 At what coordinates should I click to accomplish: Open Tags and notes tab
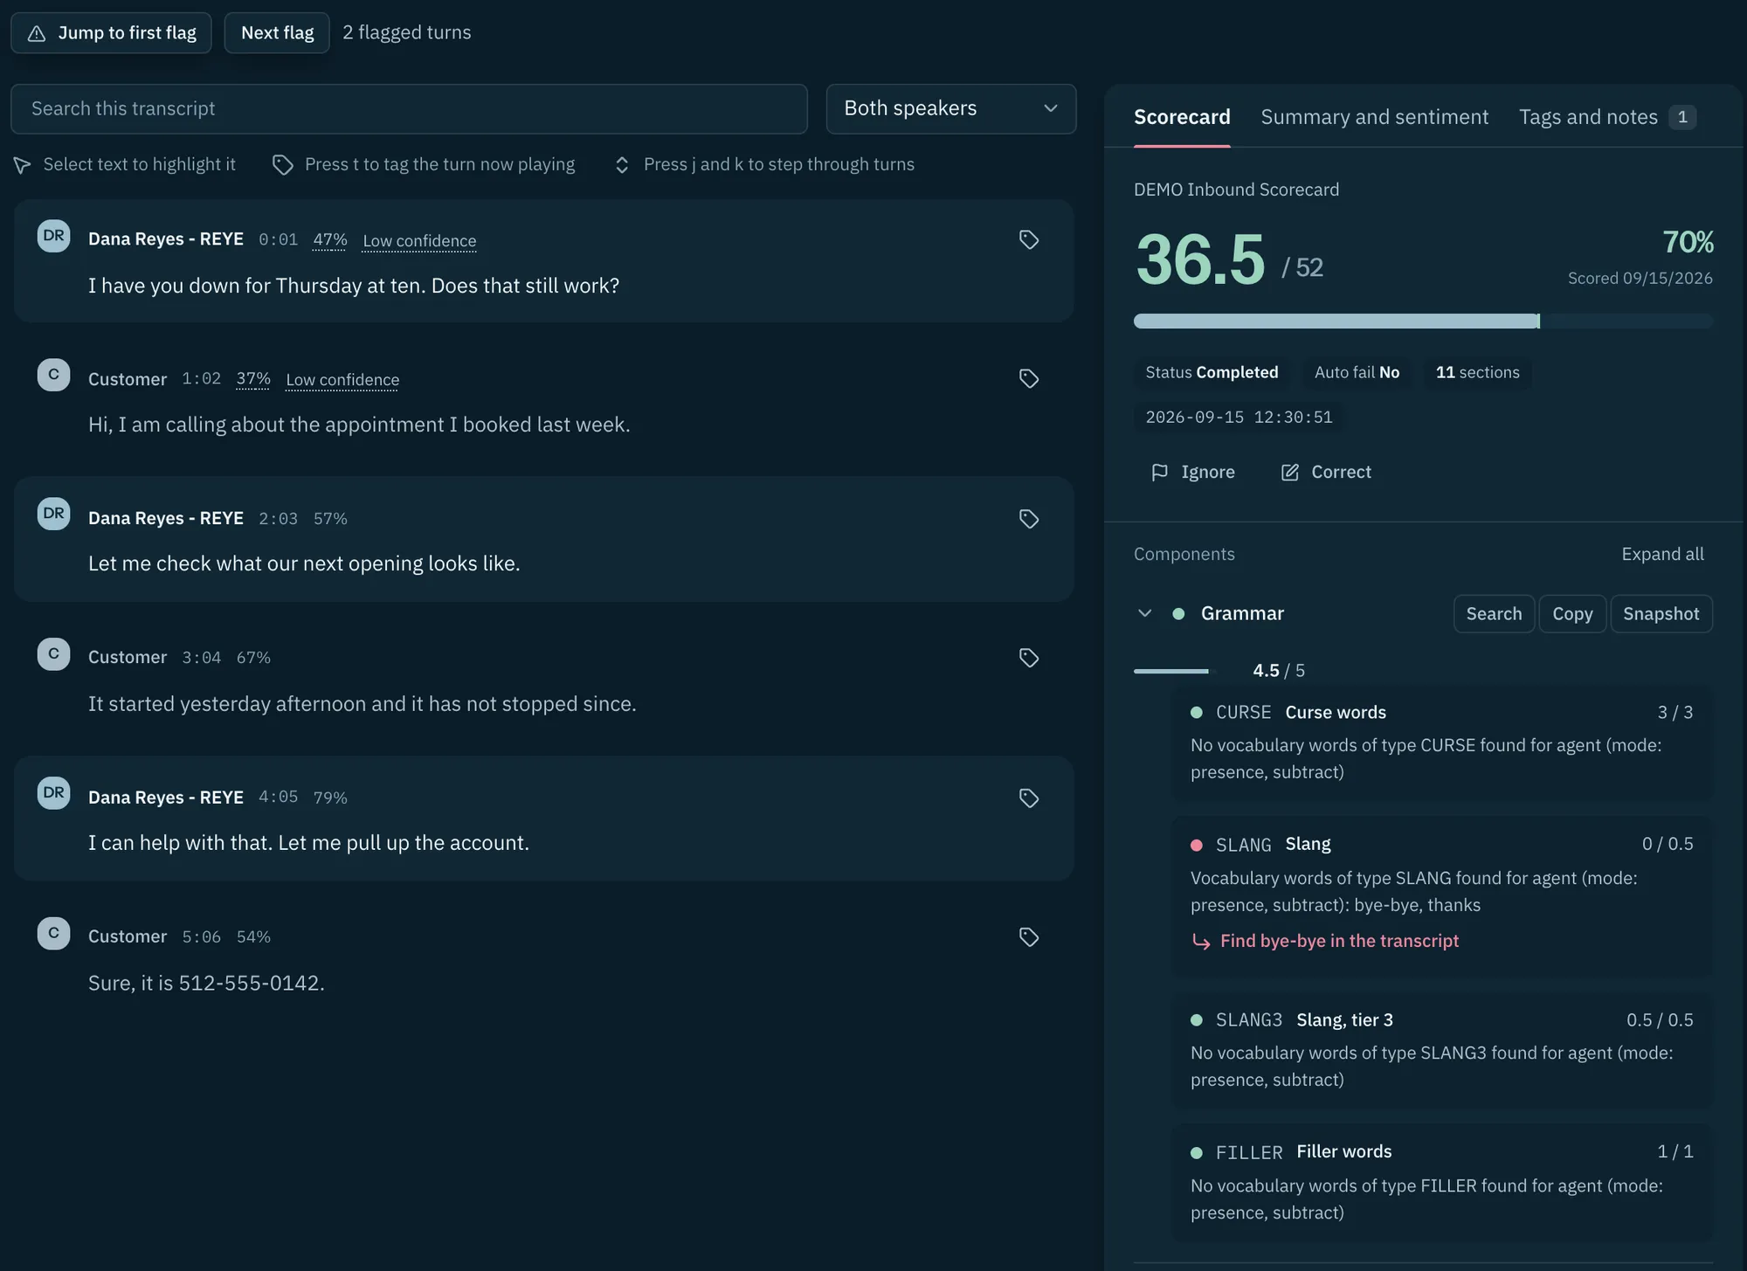[1607, 117]
